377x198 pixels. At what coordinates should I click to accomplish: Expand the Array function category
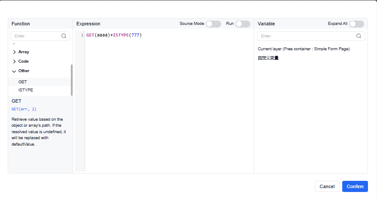tap(24, 52)
